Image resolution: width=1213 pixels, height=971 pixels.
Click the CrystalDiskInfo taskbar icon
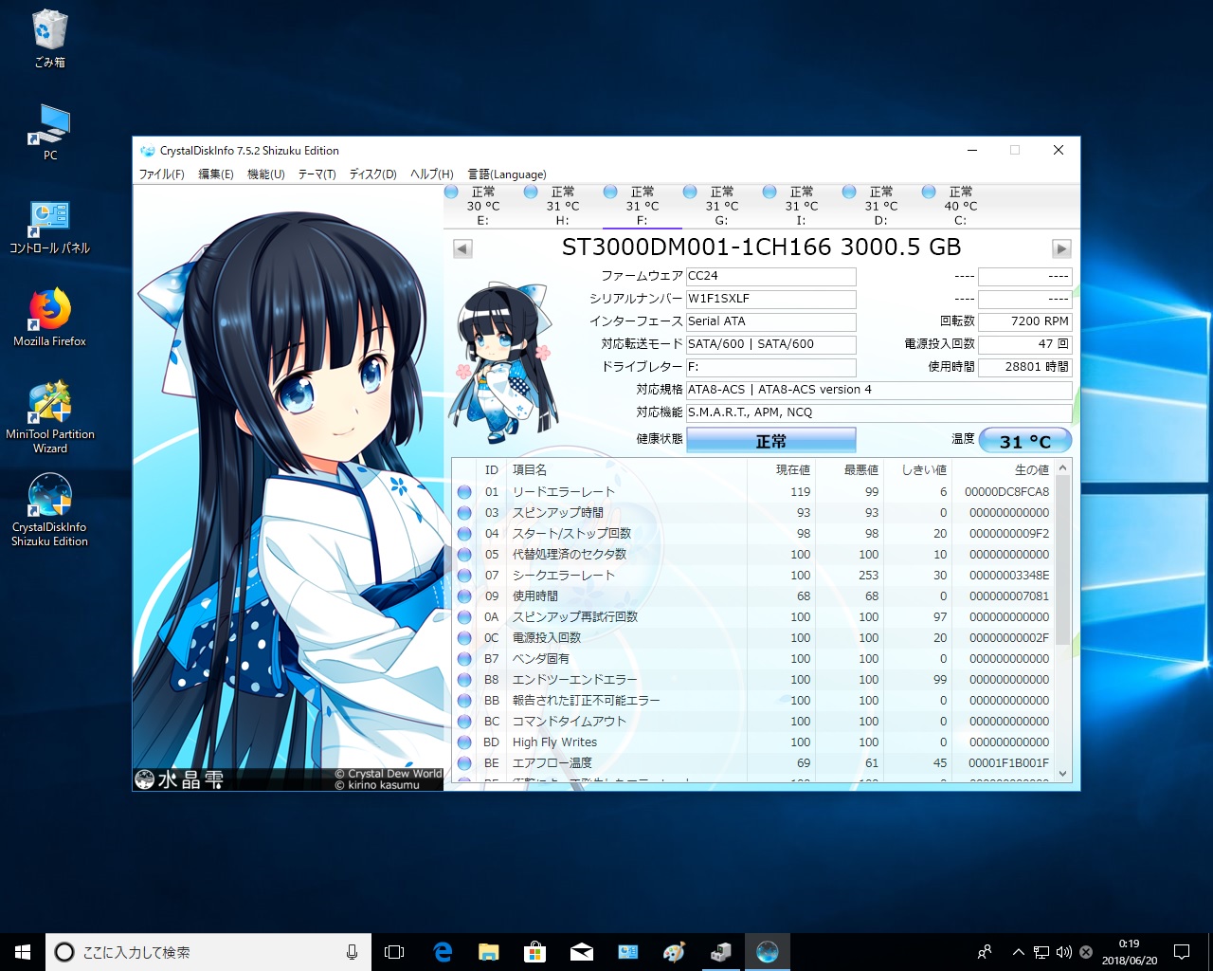pos(767,952)
